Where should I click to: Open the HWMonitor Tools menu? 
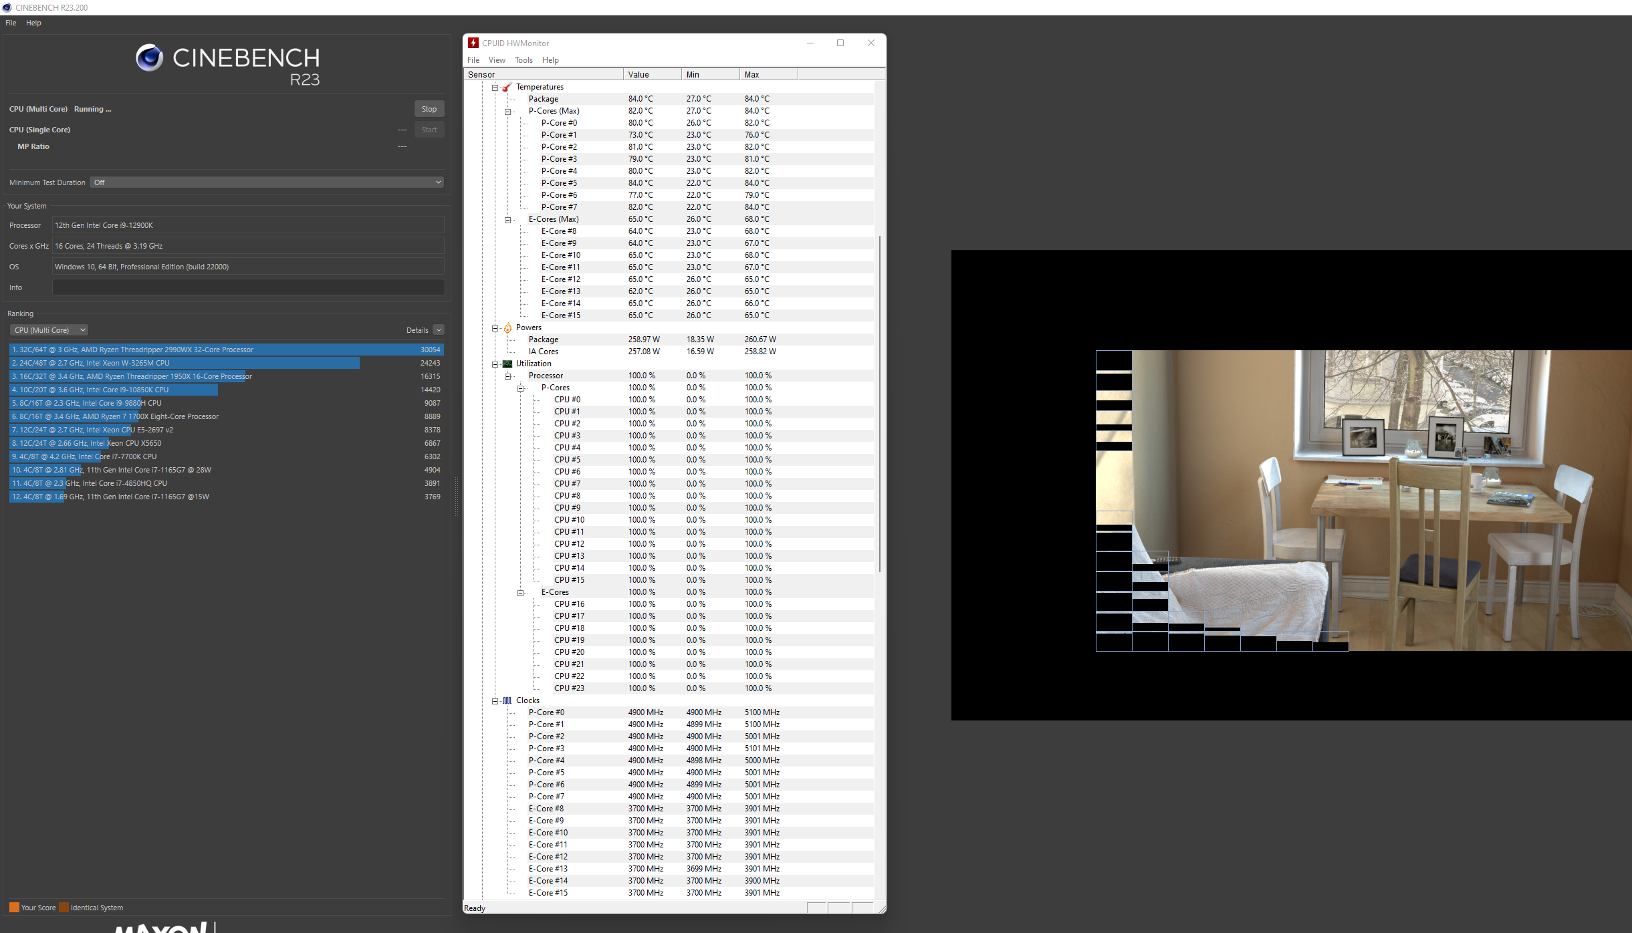(x=523, y=60)
